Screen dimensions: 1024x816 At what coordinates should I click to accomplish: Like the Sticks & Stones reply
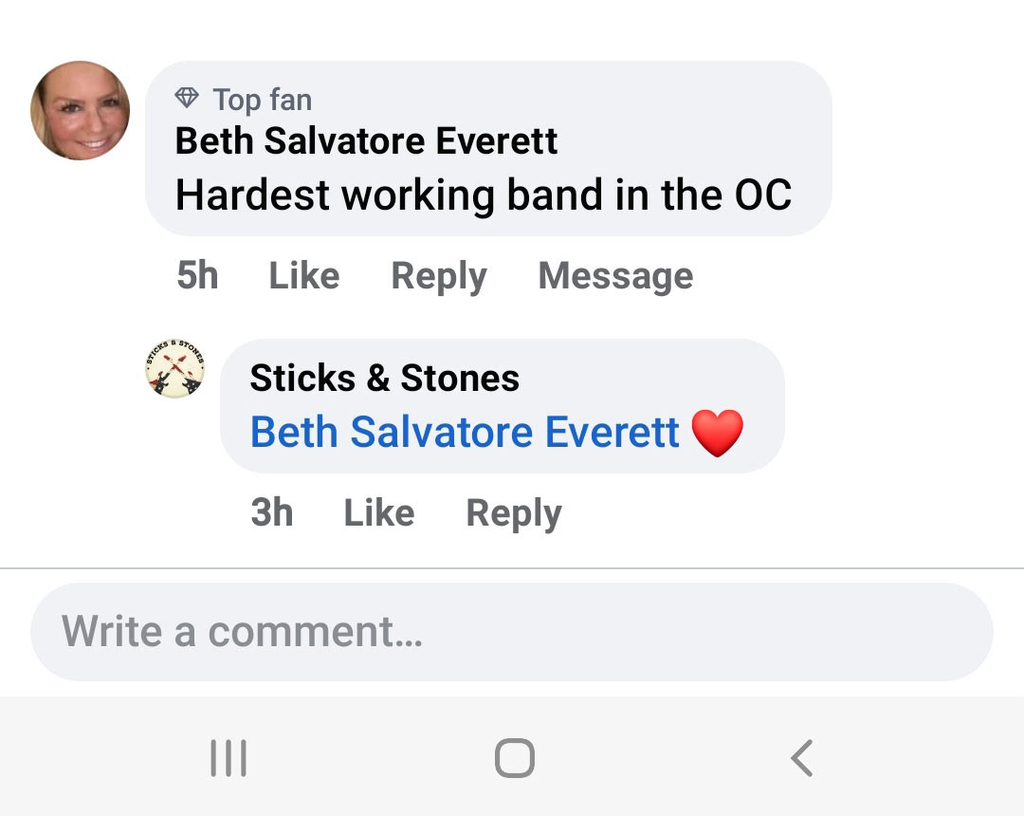(378, 513)
